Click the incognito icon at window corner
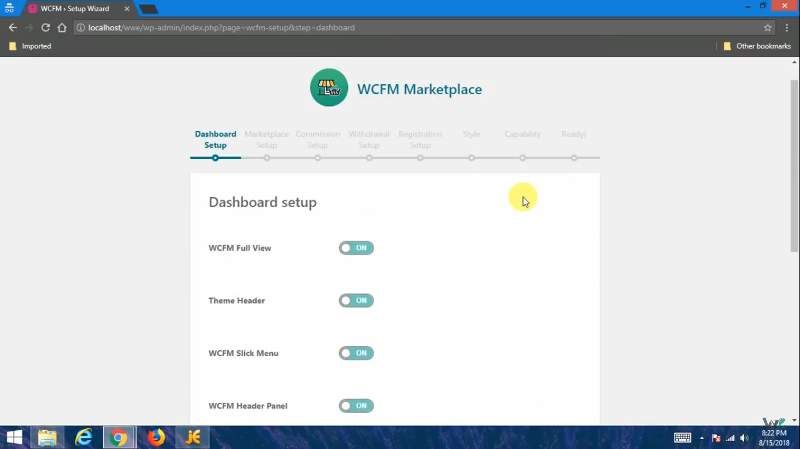 point(9,8)
